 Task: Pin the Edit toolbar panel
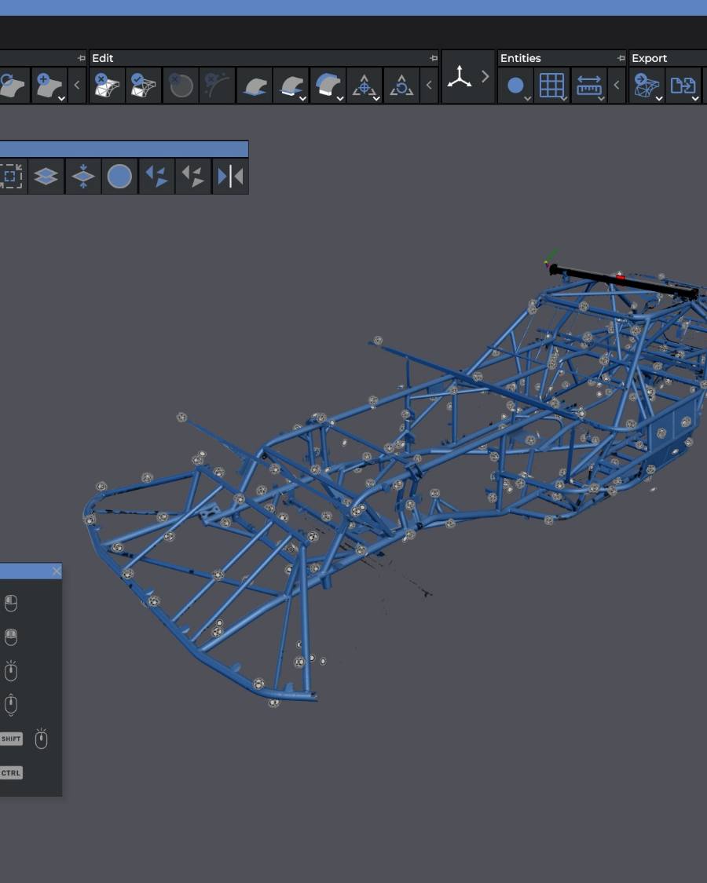coord(434,58)
